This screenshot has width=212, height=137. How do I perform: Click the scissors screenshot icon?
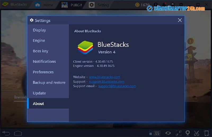pyautogui.click(x=196, y=133)
